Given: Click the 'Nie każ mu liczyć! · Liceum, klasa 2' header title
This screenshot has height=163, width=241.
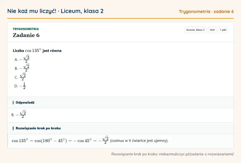Looking at the screenshot, I should [x=55, y=11].
